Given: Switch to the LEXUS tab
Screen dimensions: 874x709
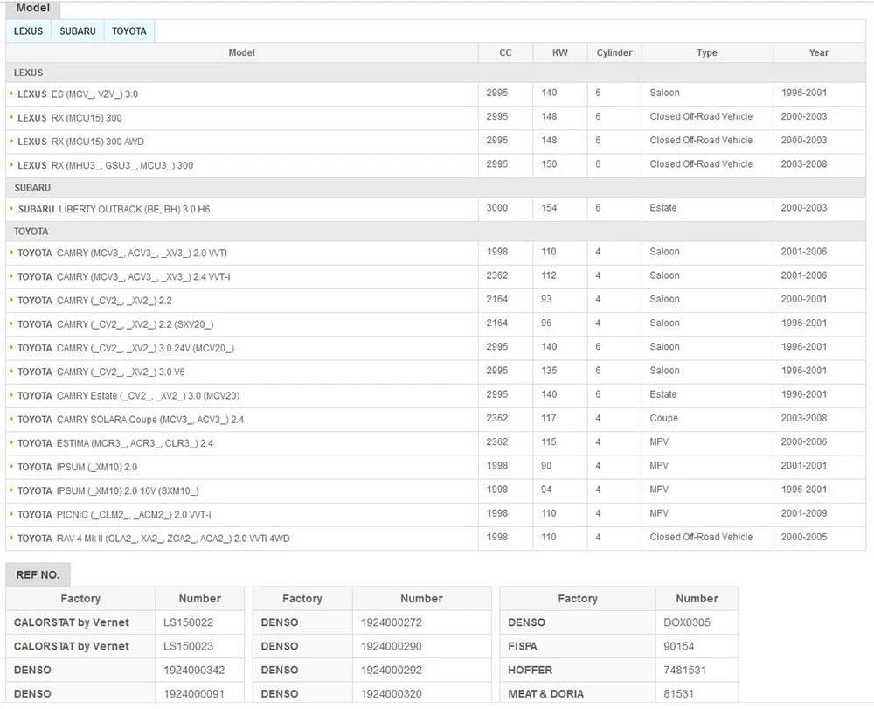Looking at the screenshot, I should pos(29,31).
